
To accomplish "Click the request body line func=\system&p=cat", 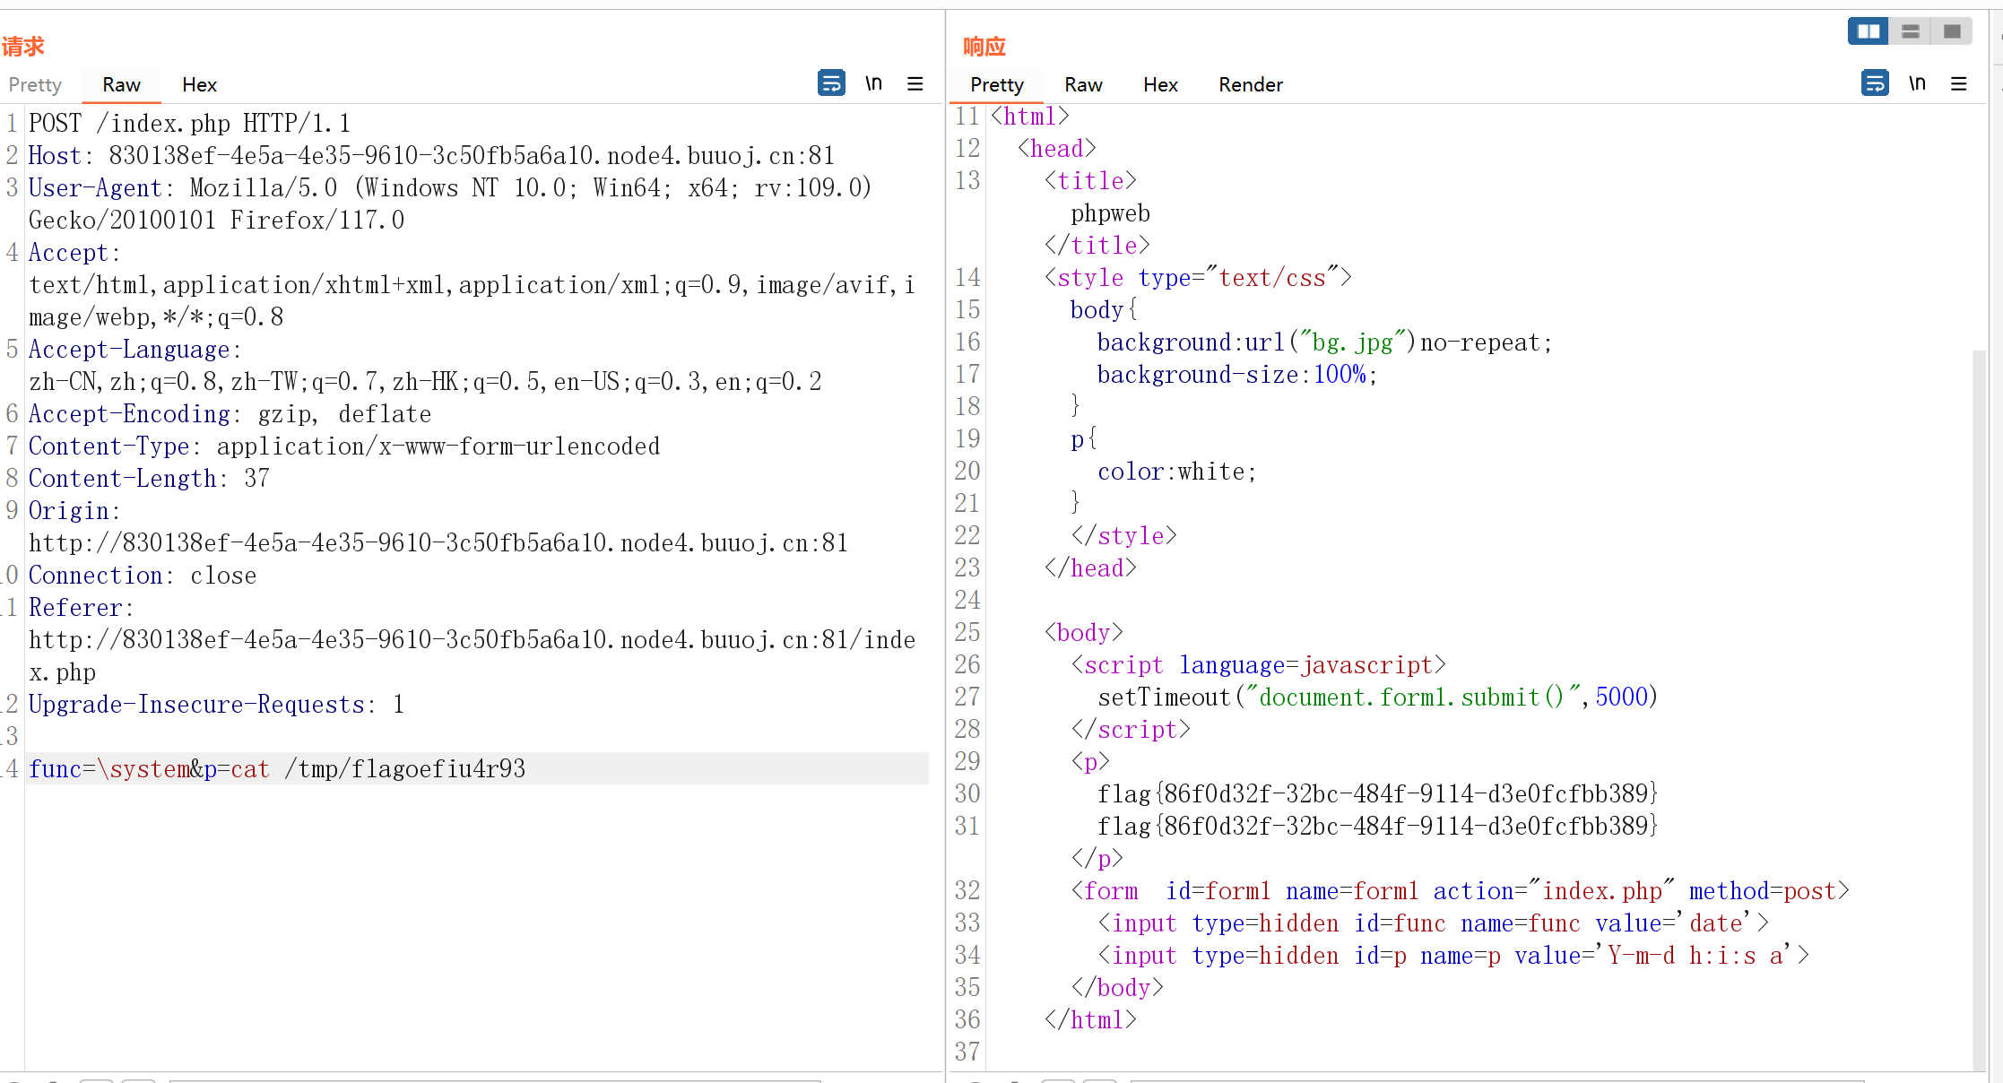I will click(x=277, y=769).
